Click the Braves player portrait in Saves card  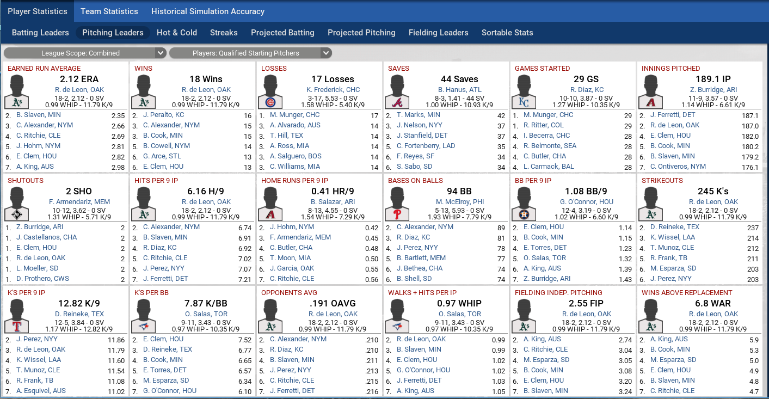click(x=397, y=91)
